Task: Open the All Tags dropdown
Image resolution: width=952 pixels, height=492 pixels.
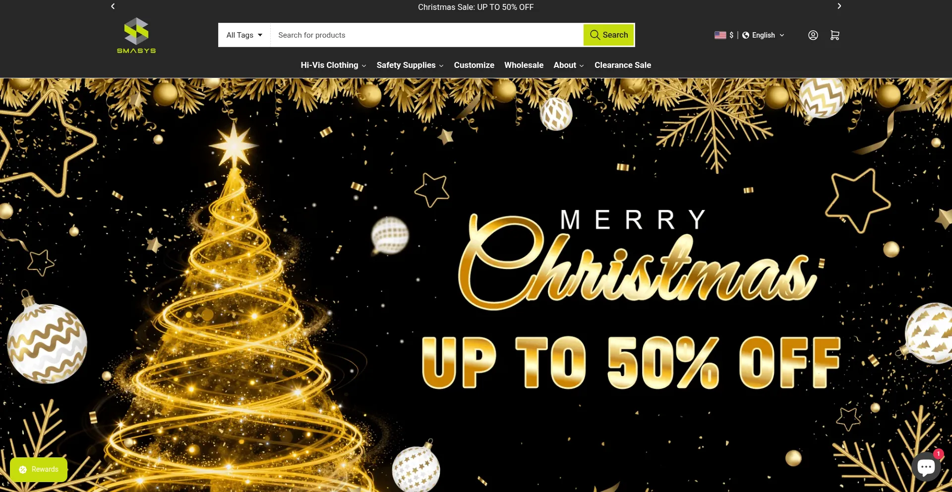Action: 244,35
